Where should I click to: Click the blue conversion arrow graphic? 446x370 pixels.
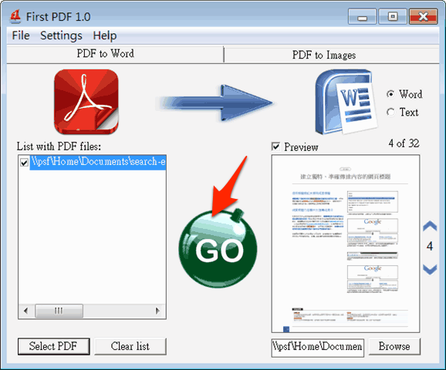point(215,103)
